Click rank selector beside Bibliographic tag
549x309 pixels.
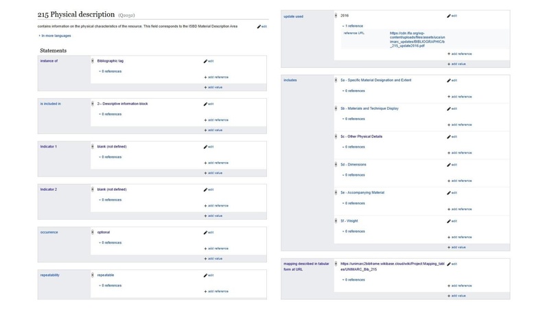tap(93, 61)
